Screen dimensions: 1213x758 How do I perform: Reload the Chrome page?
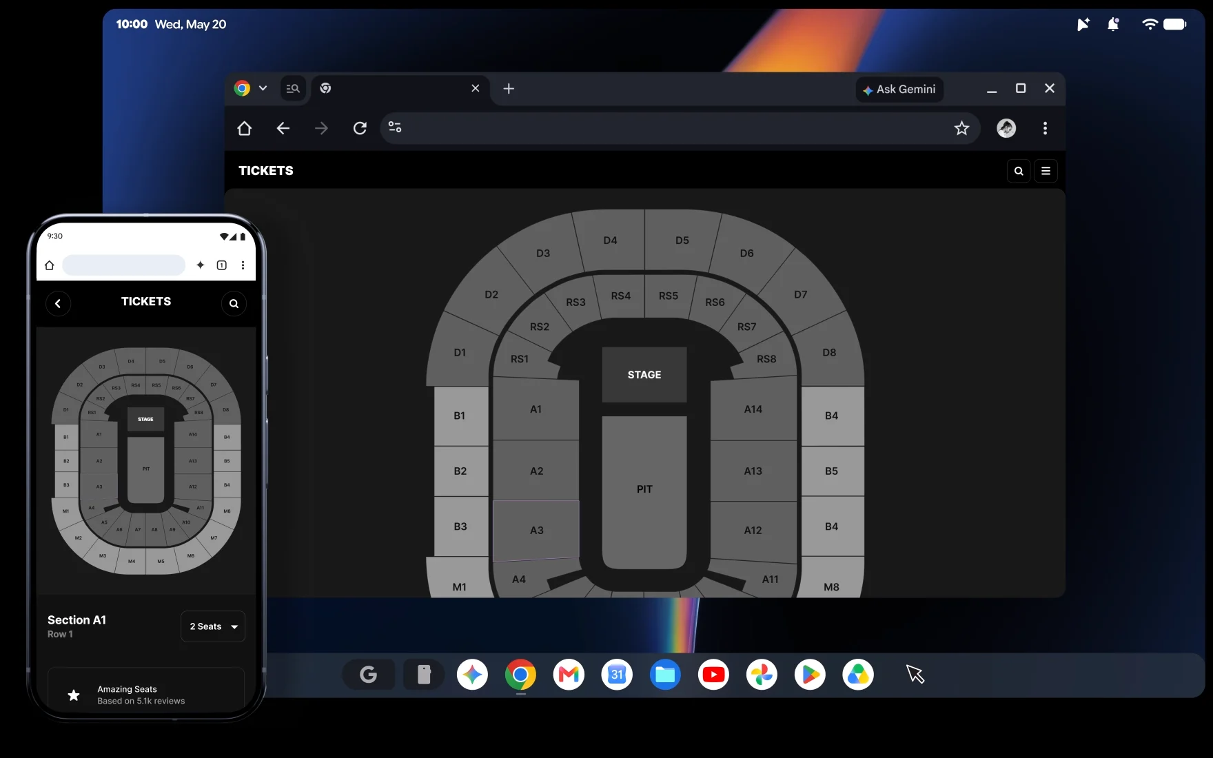point(360,128)
